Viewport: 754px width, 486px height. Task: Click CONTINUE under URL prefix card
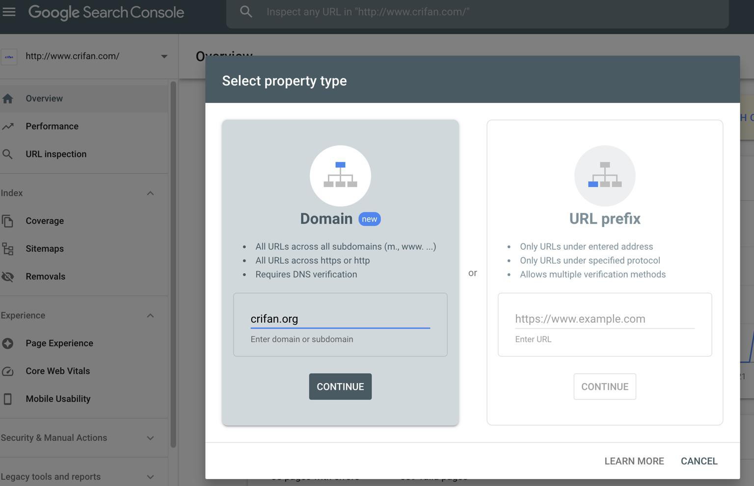tap(605, 386)
